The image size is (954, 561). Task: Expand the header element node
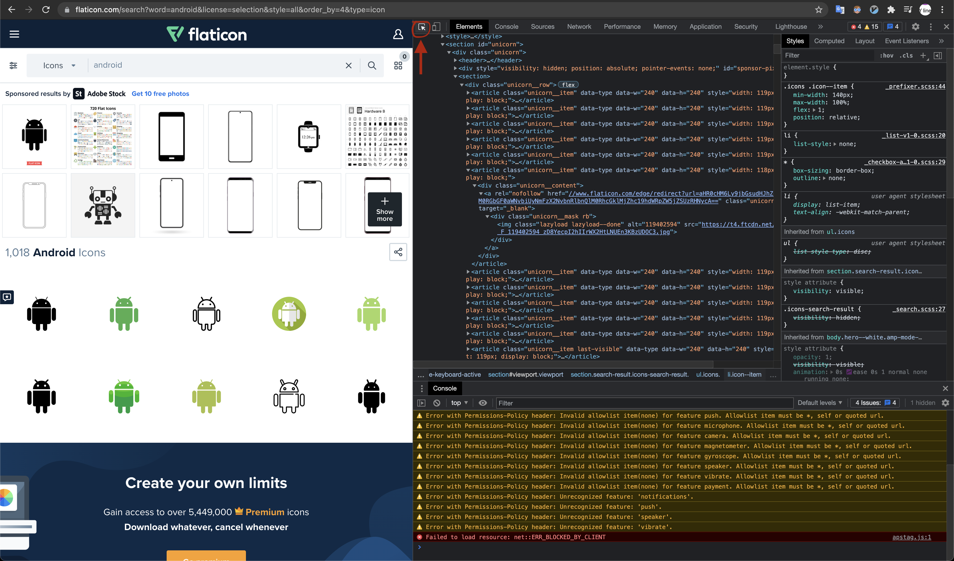(456, 61)
